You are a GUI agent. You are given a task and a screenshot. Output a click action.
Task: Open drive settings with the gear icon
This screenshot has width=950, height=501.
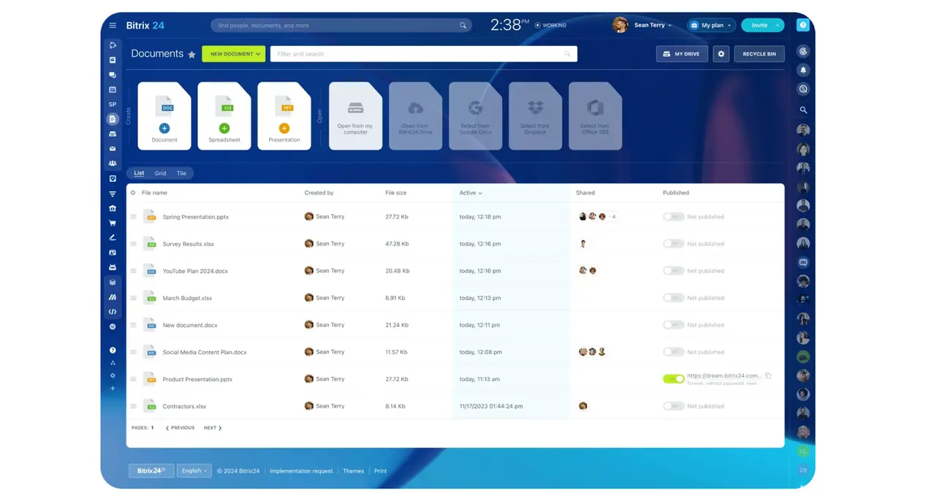coord(721,53)
